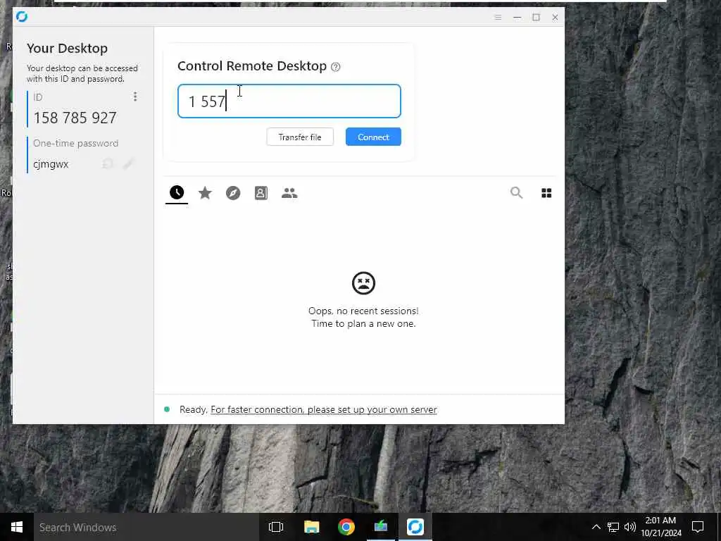
Task: Select the password text cjmgwx
Action: 51,164
